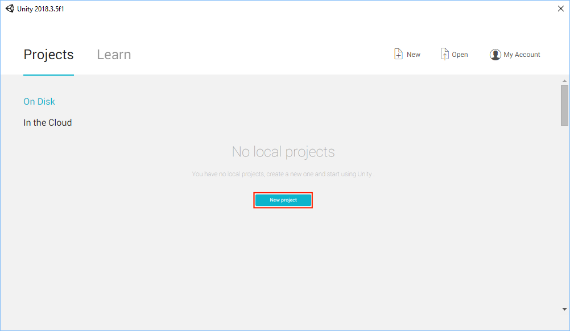
Task: Switch to the Projects tab
Action: click(48, 55)
